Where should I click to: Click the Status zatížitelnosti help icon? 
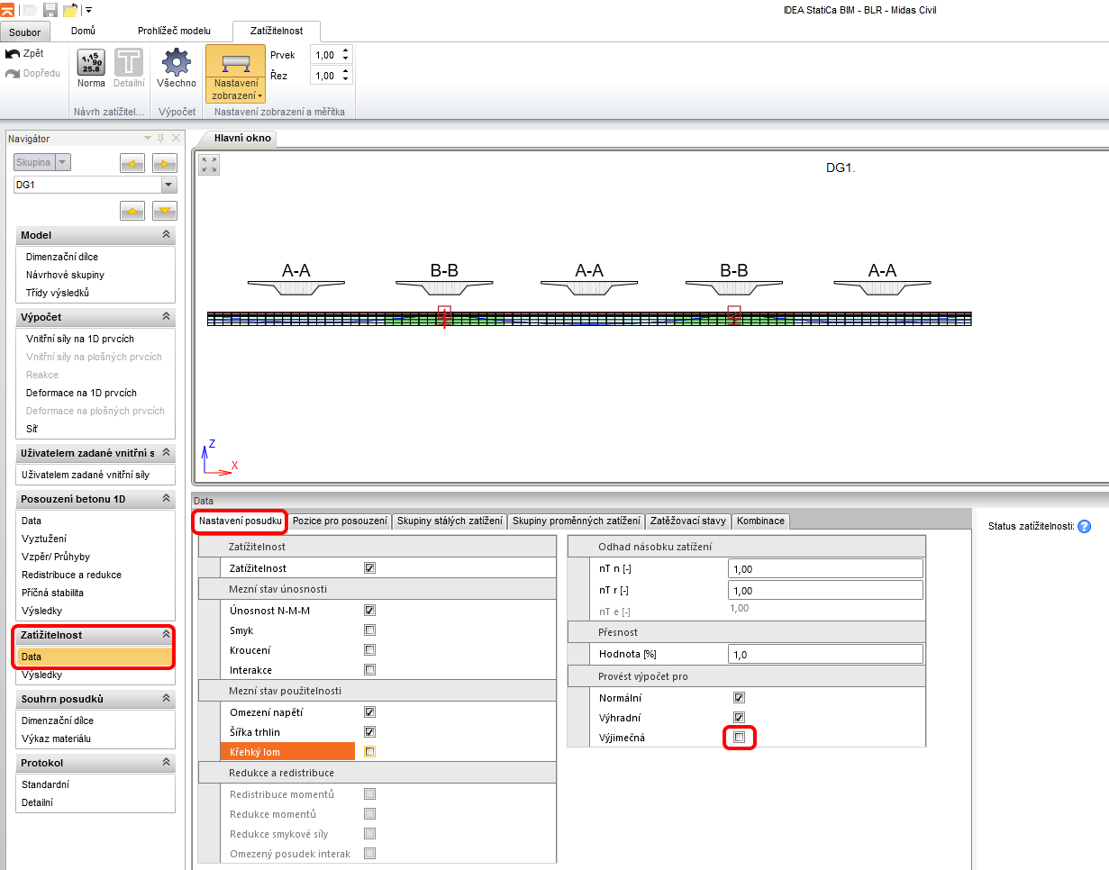[1084, 526]
